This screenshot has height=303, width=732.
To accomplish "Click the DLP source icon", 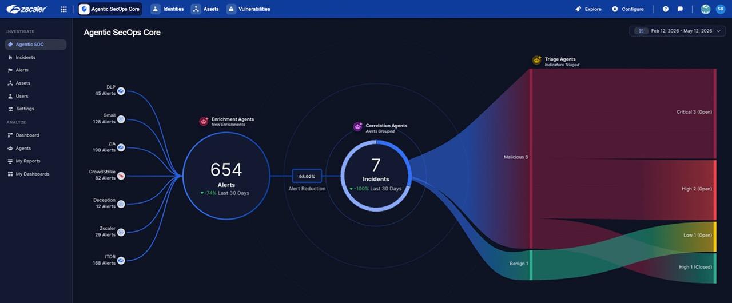I will (x=121, y=90).
